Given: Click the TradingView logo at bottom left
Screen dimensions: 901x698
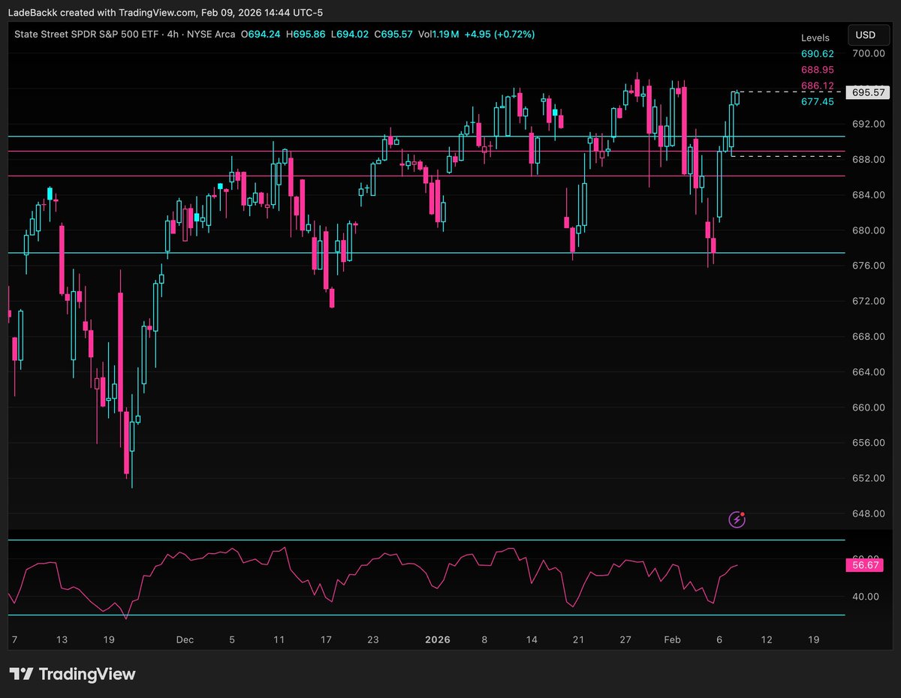Looking at the screenshot, I should coord(72,674).
